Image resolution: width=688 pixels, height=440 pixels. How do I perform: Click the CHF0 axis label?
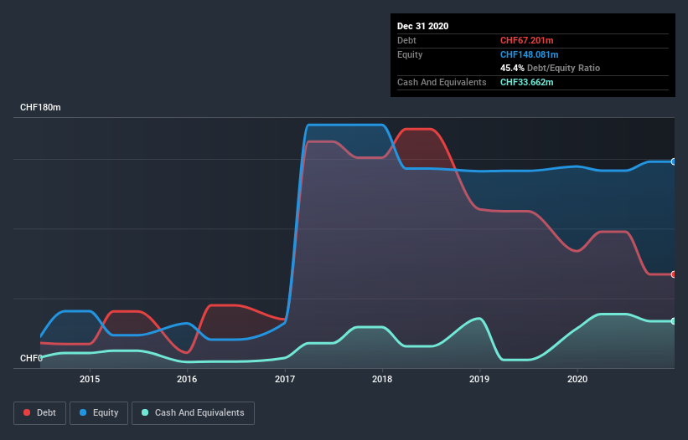pos(31,358)
